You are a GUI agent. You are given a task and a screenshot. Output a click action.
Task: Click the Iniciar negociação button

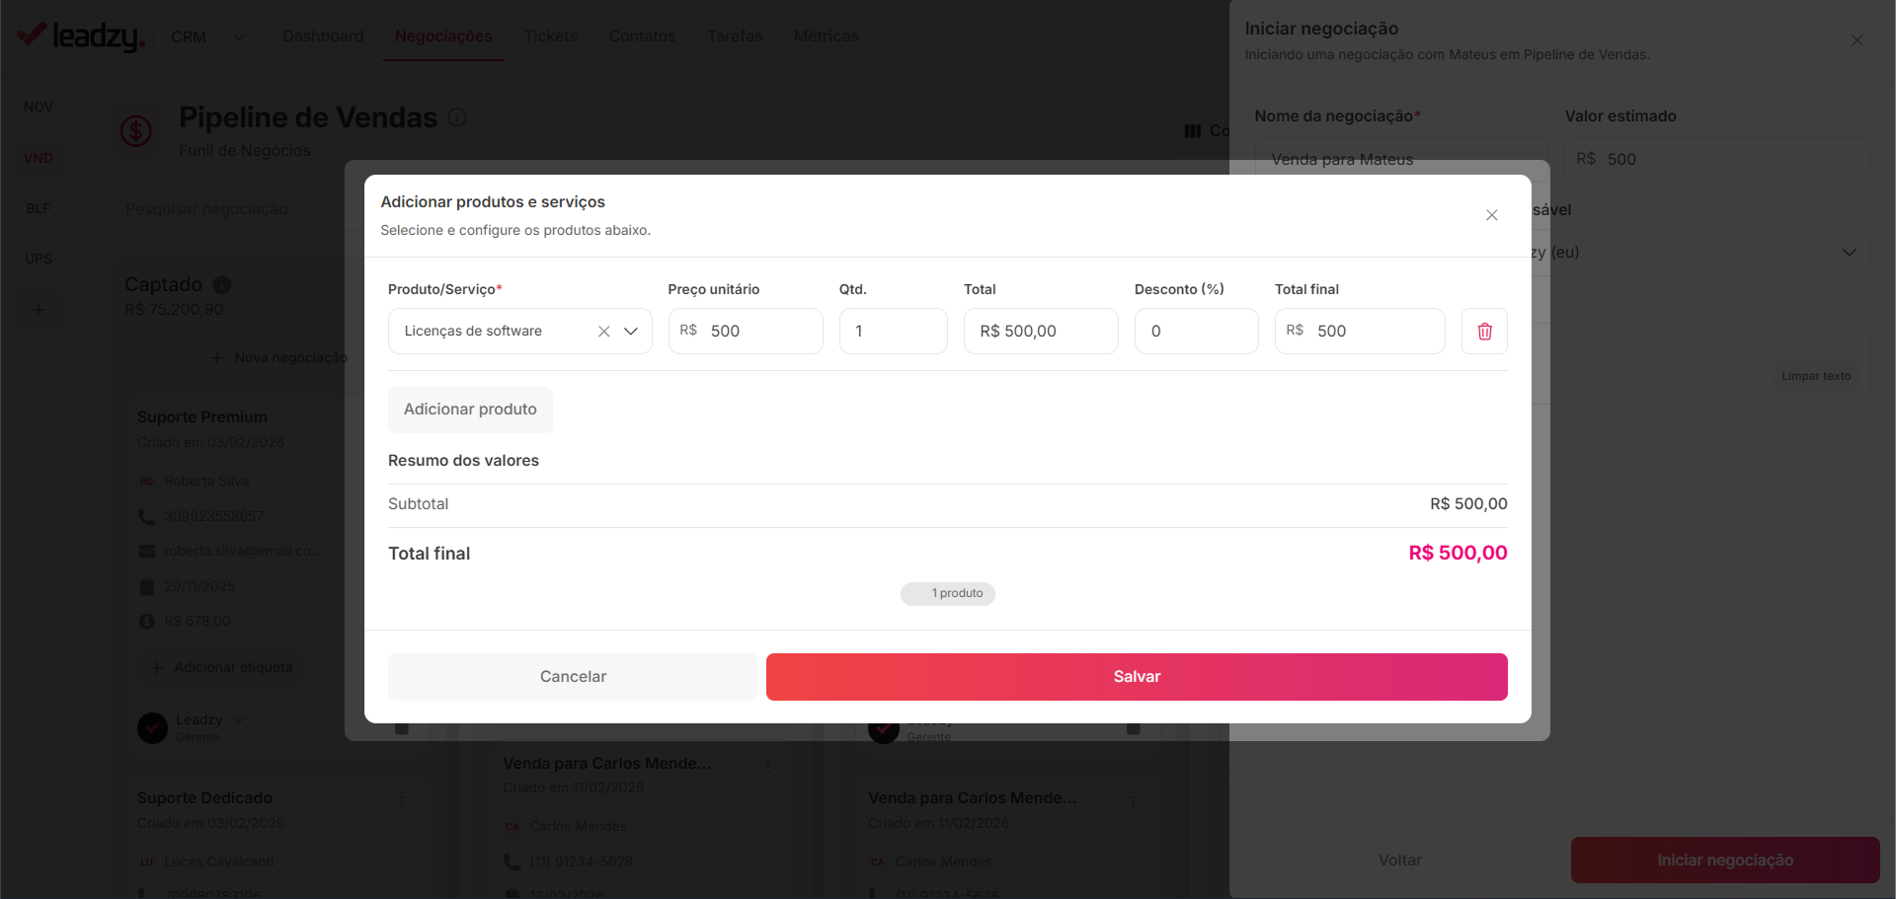tap(1725, 861)
